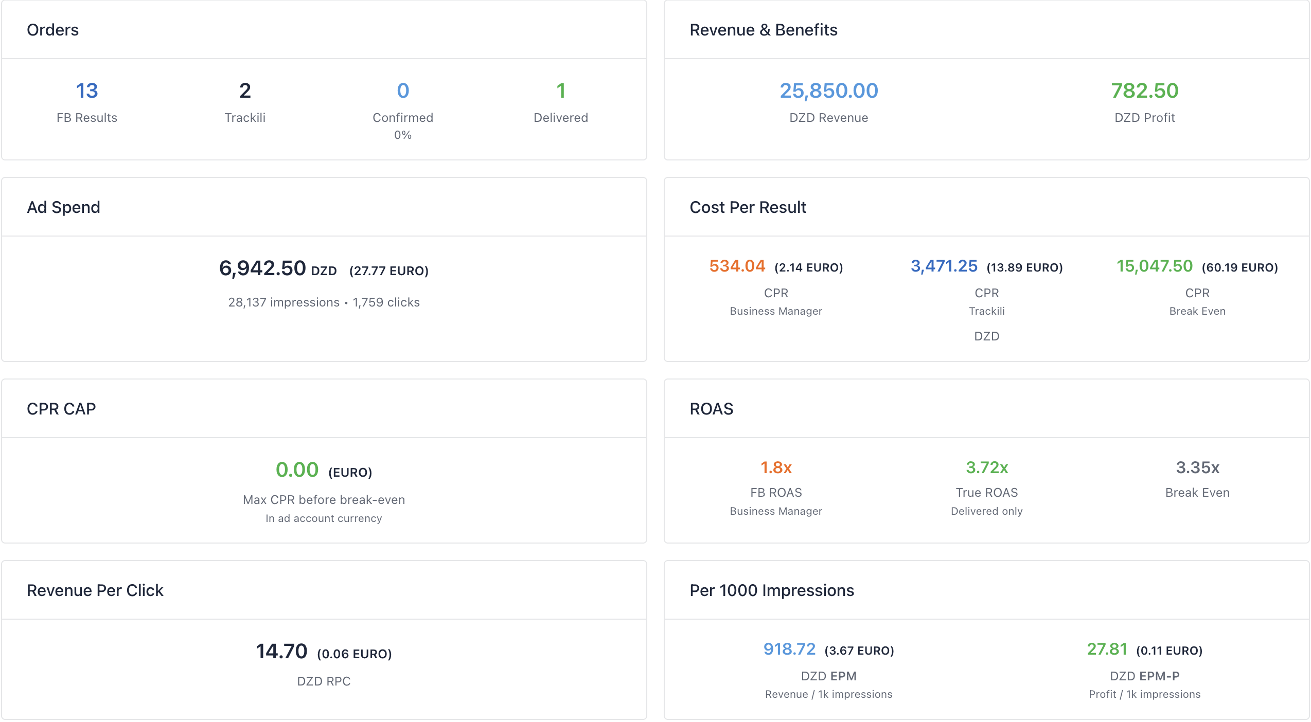
Task: Click the 3.72x True ROAS value
Action: 986,467
